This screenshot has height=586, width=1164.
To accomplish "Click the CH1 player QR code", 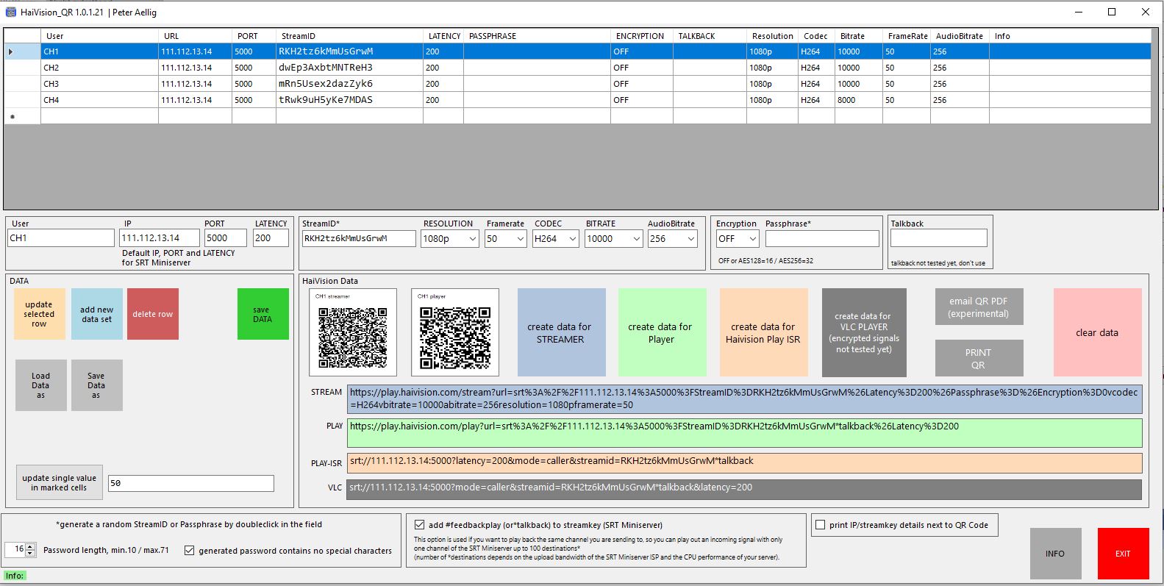I will (x=454, y=337).
